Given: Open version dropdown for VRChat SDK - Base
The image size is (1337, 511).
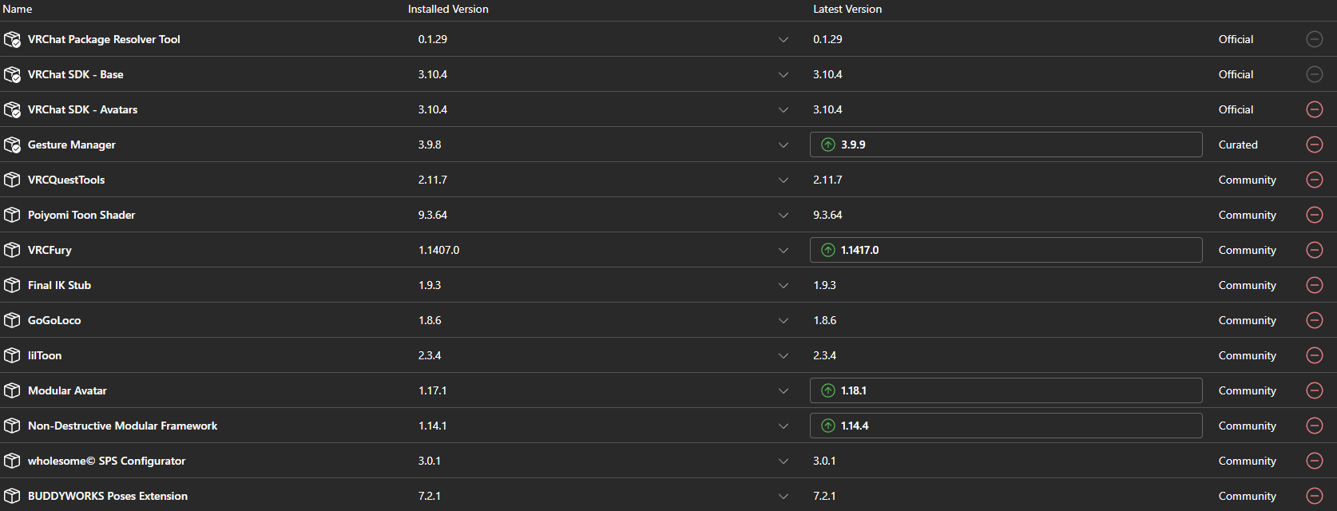Looking at the screenshot, I should tap(784, 75).
